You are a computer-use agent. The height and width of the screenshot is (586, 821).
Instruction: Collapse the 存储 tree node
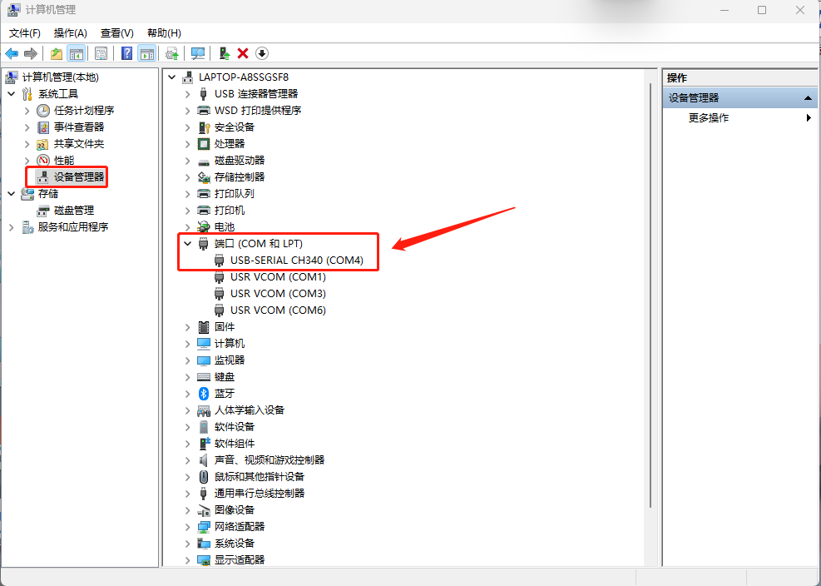click(x=12, y=194)
